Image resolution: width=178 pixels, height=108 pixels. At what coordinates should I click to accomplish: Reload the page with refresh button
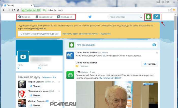[x=13, y=10]
